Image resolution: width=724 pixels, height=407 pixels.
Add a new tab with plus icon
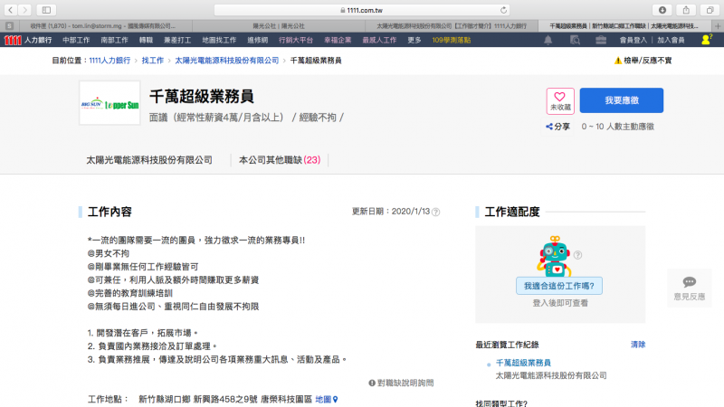click(x=718, y=26)
